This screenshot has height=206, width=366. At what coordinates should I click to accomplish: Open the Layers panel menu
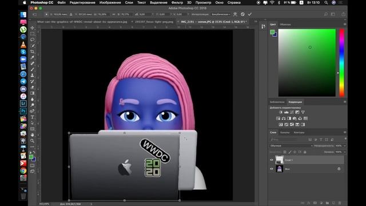point(345,132)
